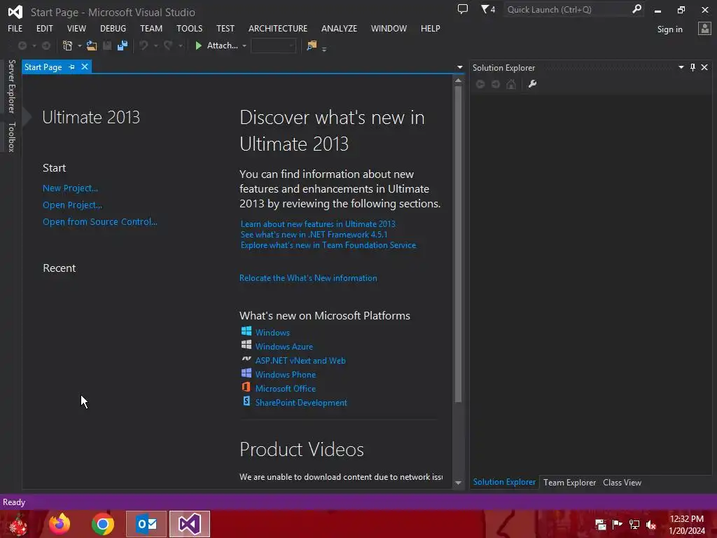Image resolution: width=717 pixels, height=538 pixels.
Task: Close the Solution Explorer panel
Action: pos(704,67)
